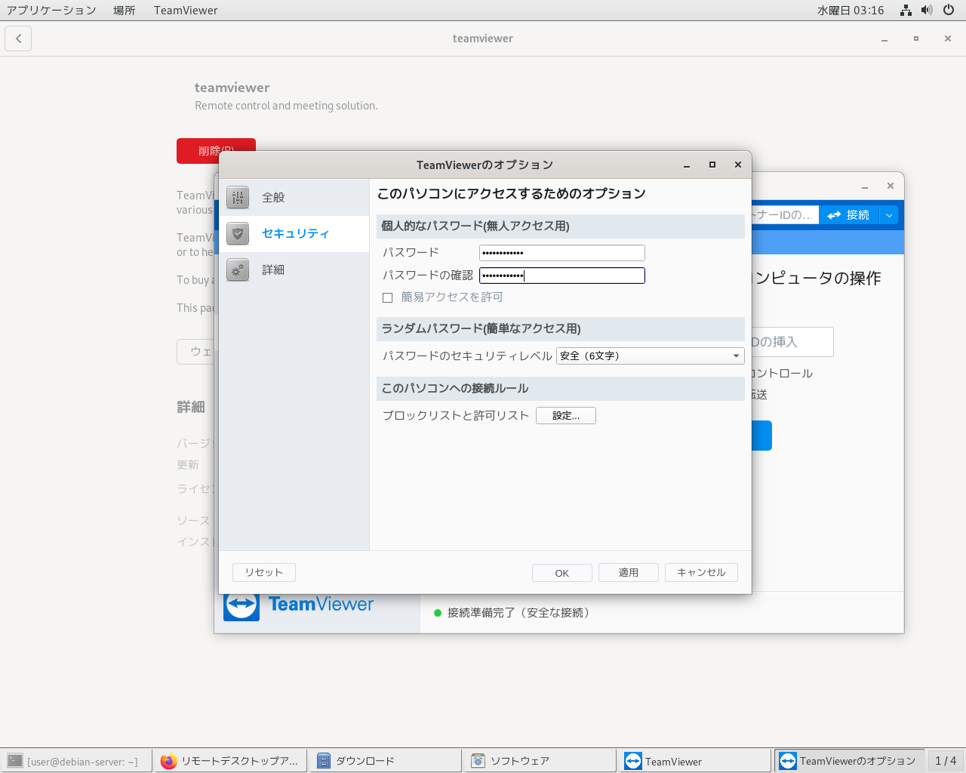The image size is (966, 773).
Task: Click the OK button
Action: point(561,573)
